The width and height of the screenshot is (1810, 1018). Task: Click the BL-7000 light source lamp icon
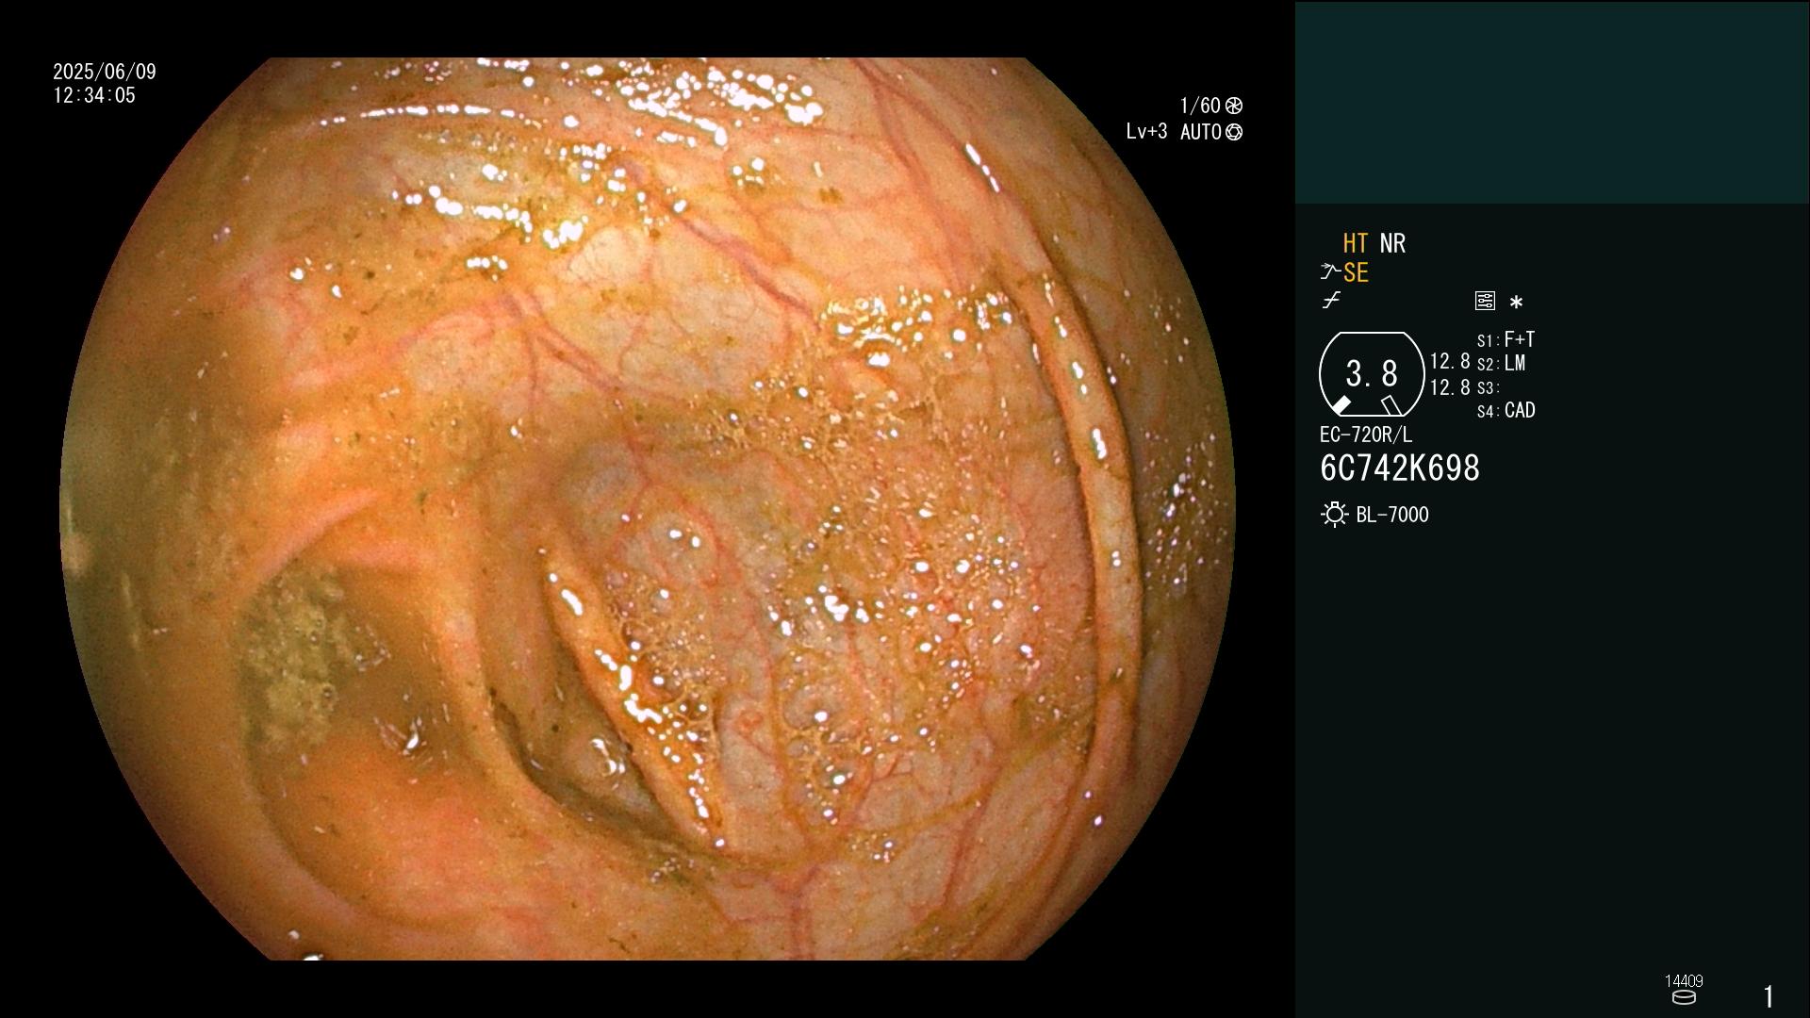click(x=1334, y=515)
